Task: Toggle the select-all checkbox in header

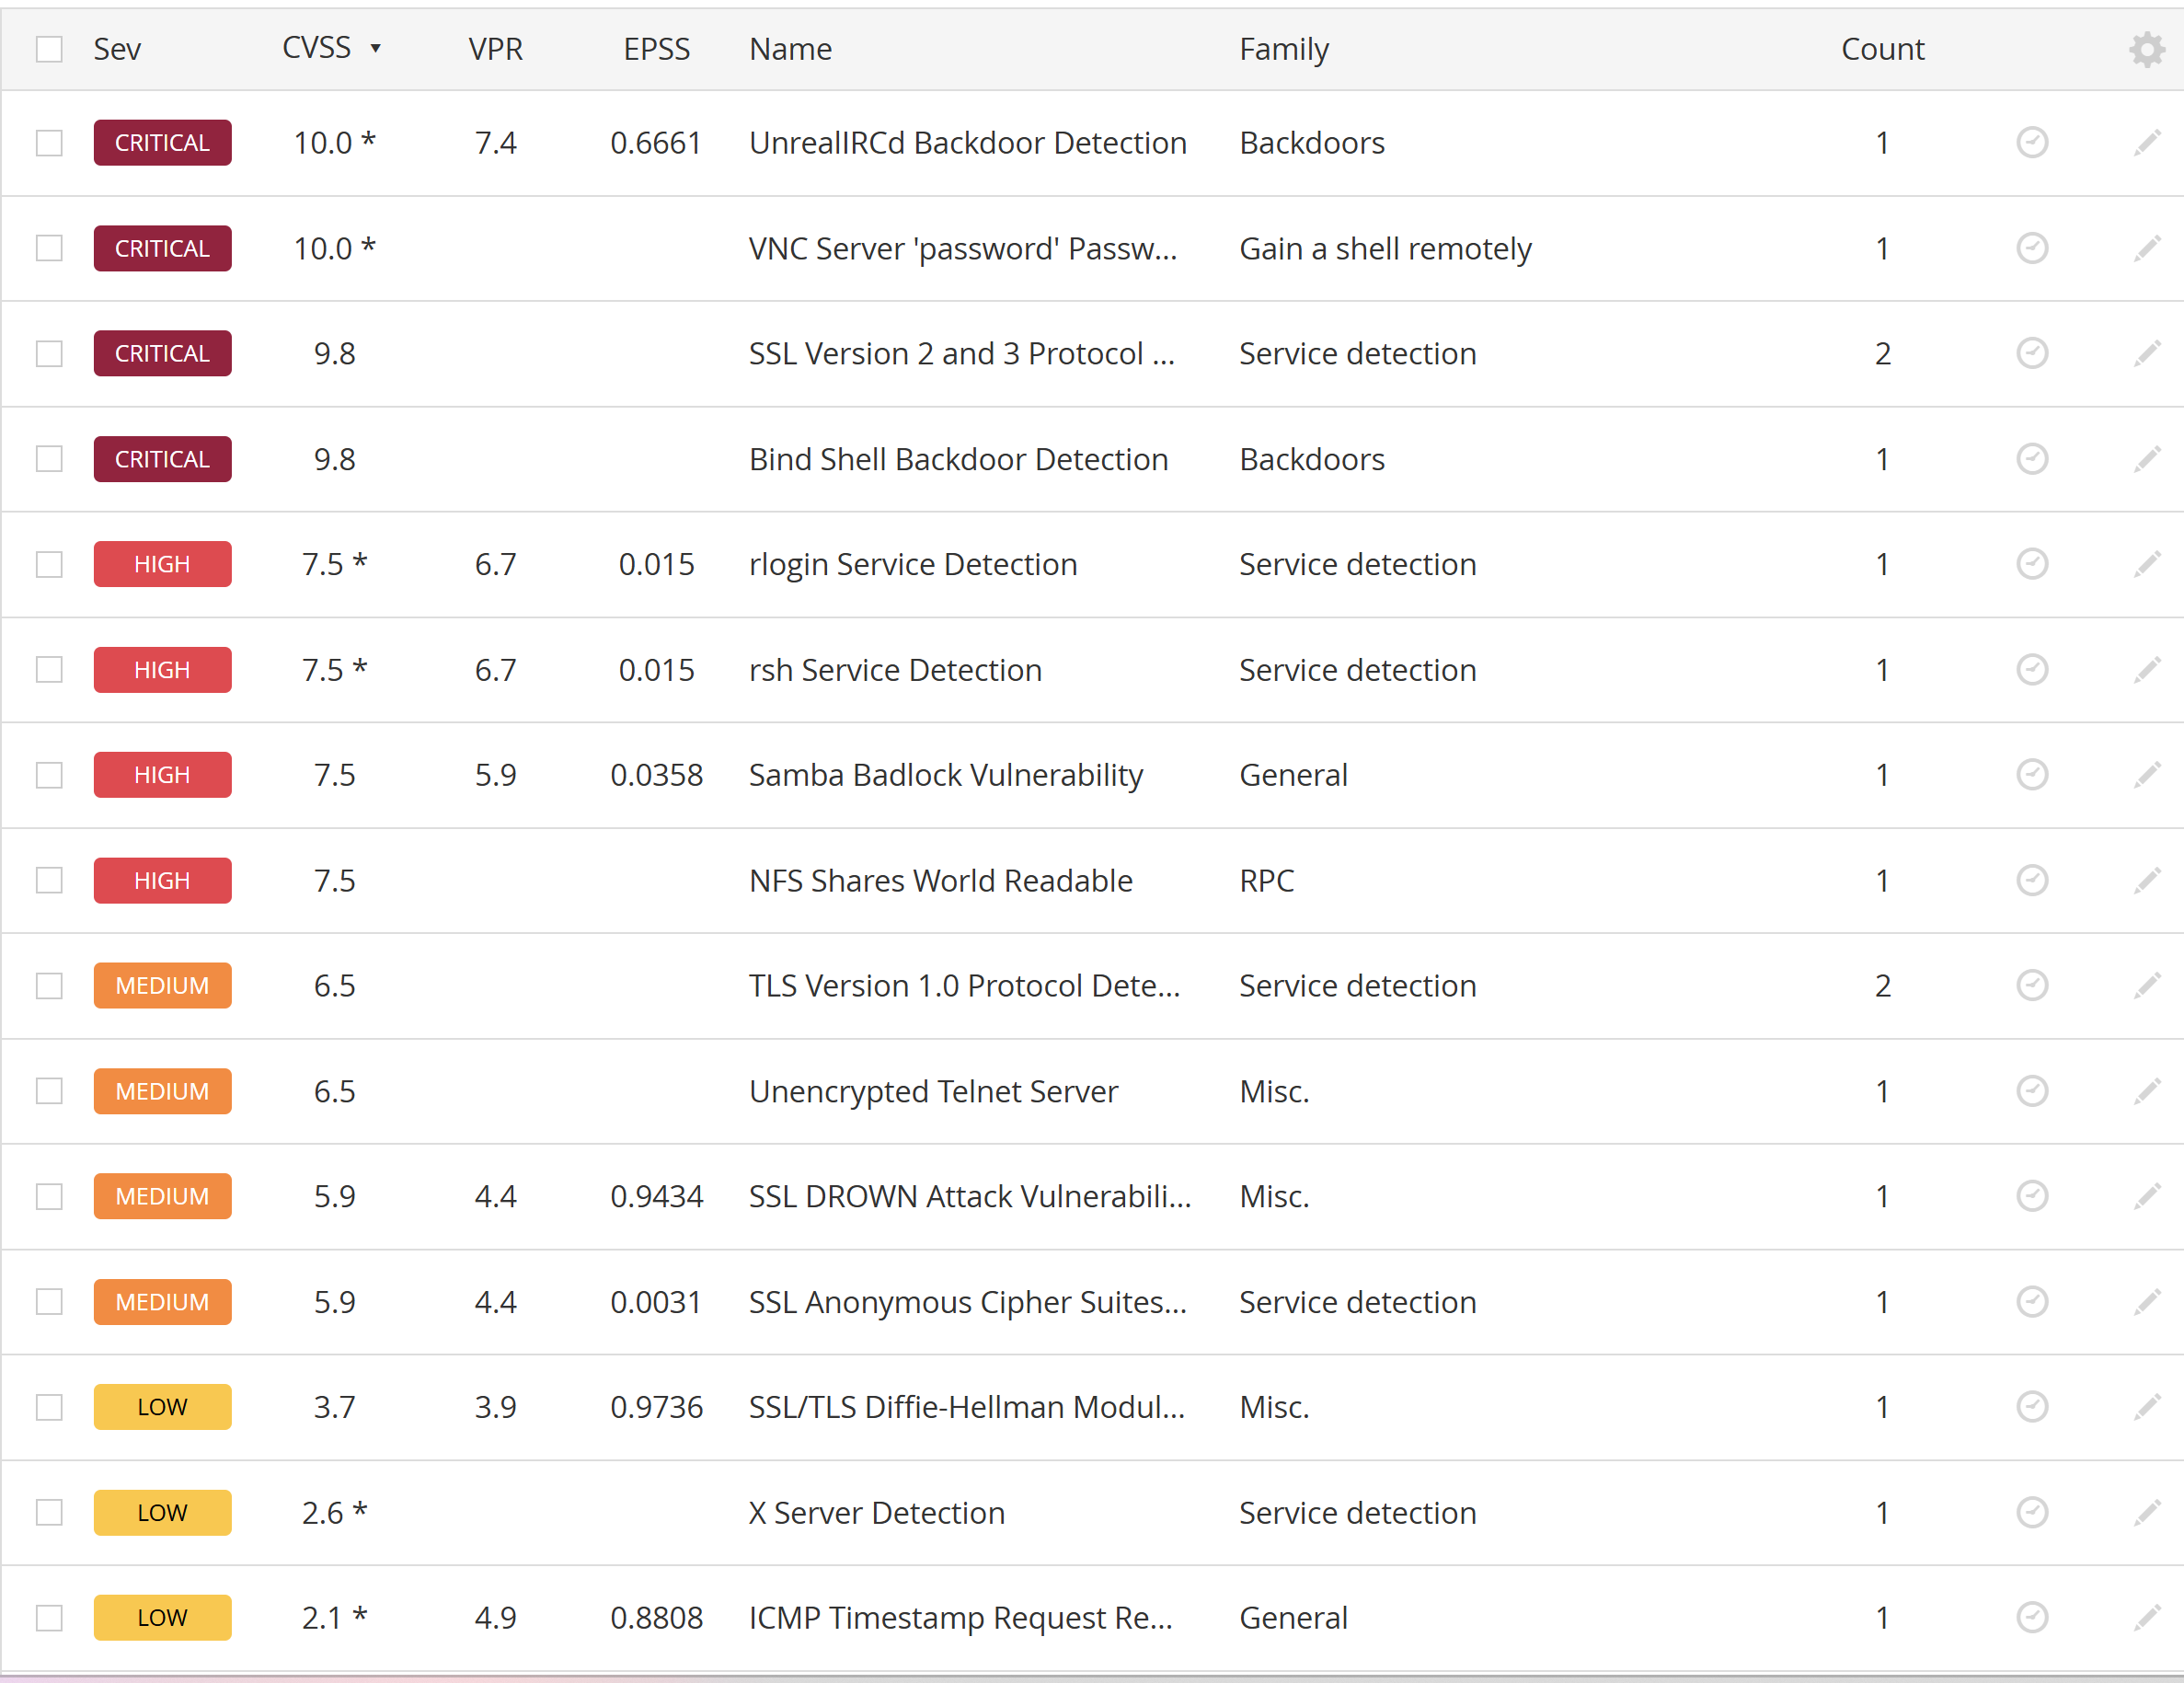Action: [x=49, y=49]
